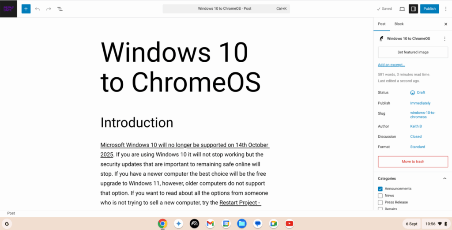
Task: Switch to the Post tab
Action: pos(382,24)
